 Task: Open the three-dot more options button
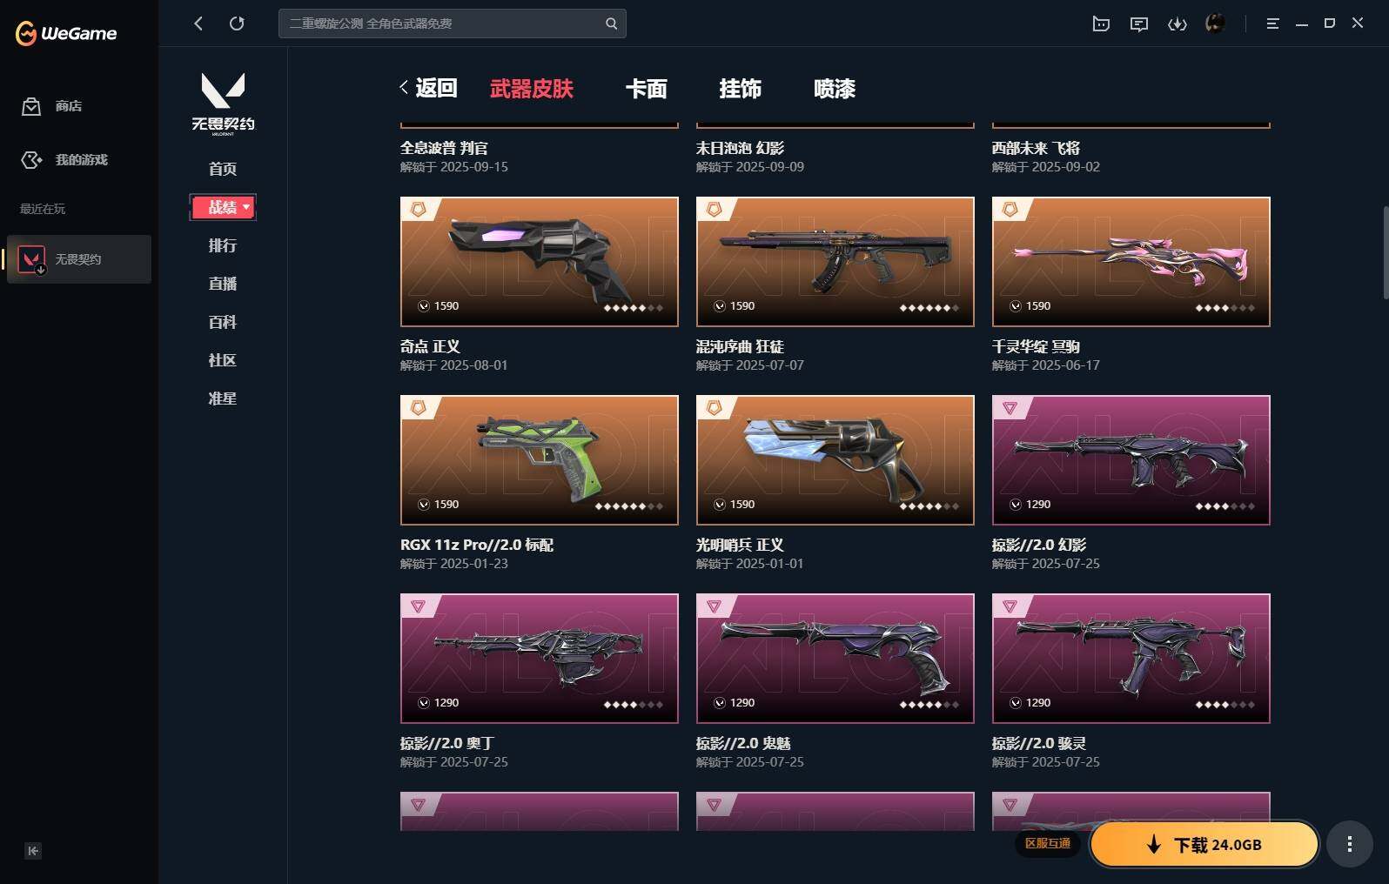tap(1349, 844)
